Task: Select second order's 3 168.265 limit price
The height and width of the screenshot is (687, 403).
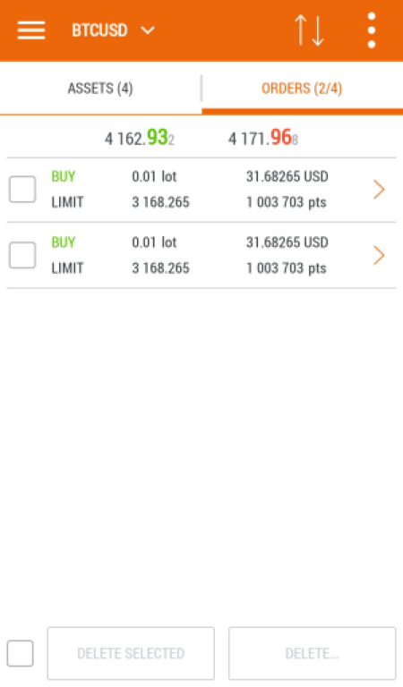Action: tap(160, 268)
